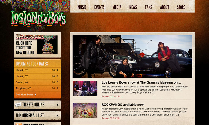Select the Boston, MA 06/17 tour date

[37, 82]
